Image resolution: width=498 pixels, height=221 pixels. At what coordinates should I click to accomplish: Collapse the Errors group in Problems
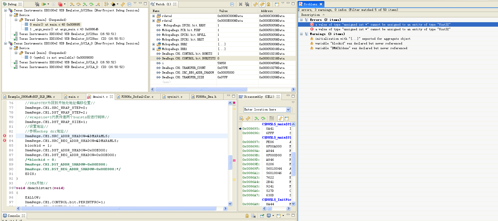click(301, 20)
